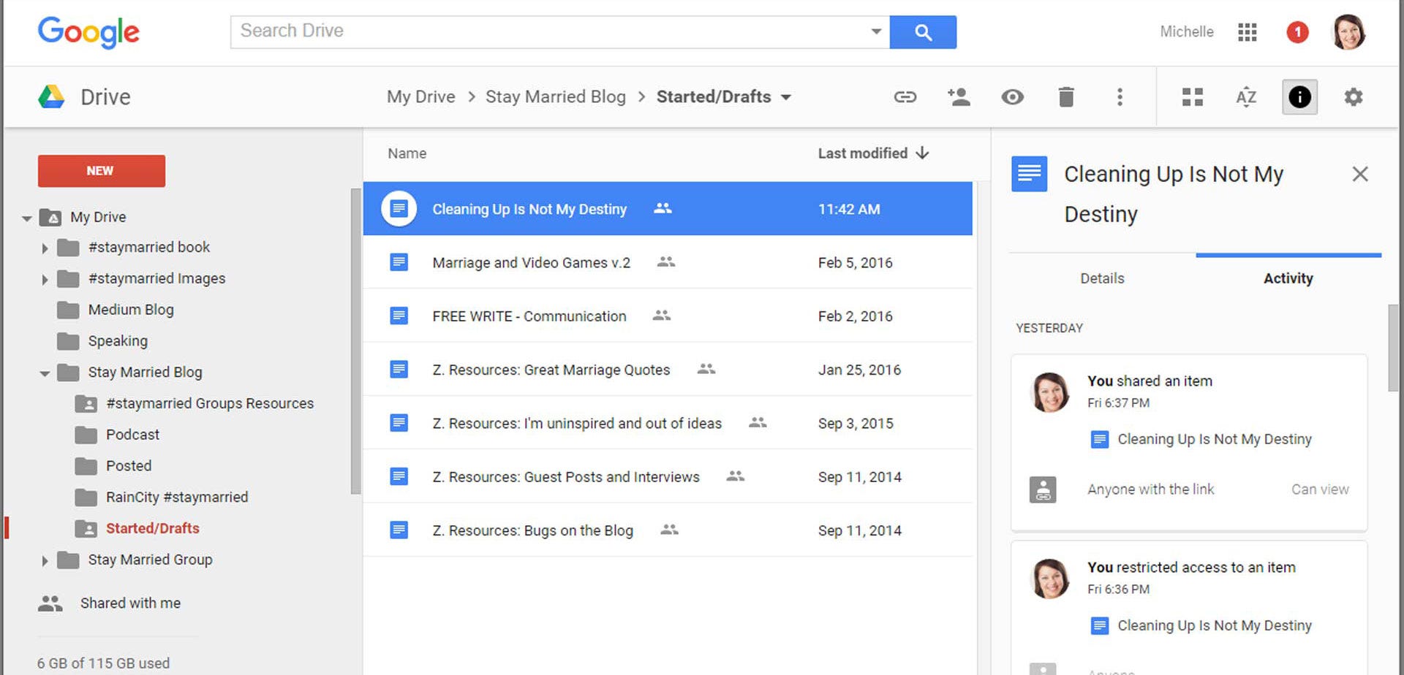The height and width of the screenshot is (675, 1404).
Task: Open the share with people icon
Action: pyautogui.click(x=958, y=97)
